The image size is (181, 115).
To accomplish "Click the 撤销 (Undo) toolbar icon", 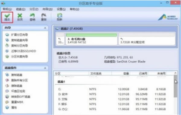I will 33,17.
